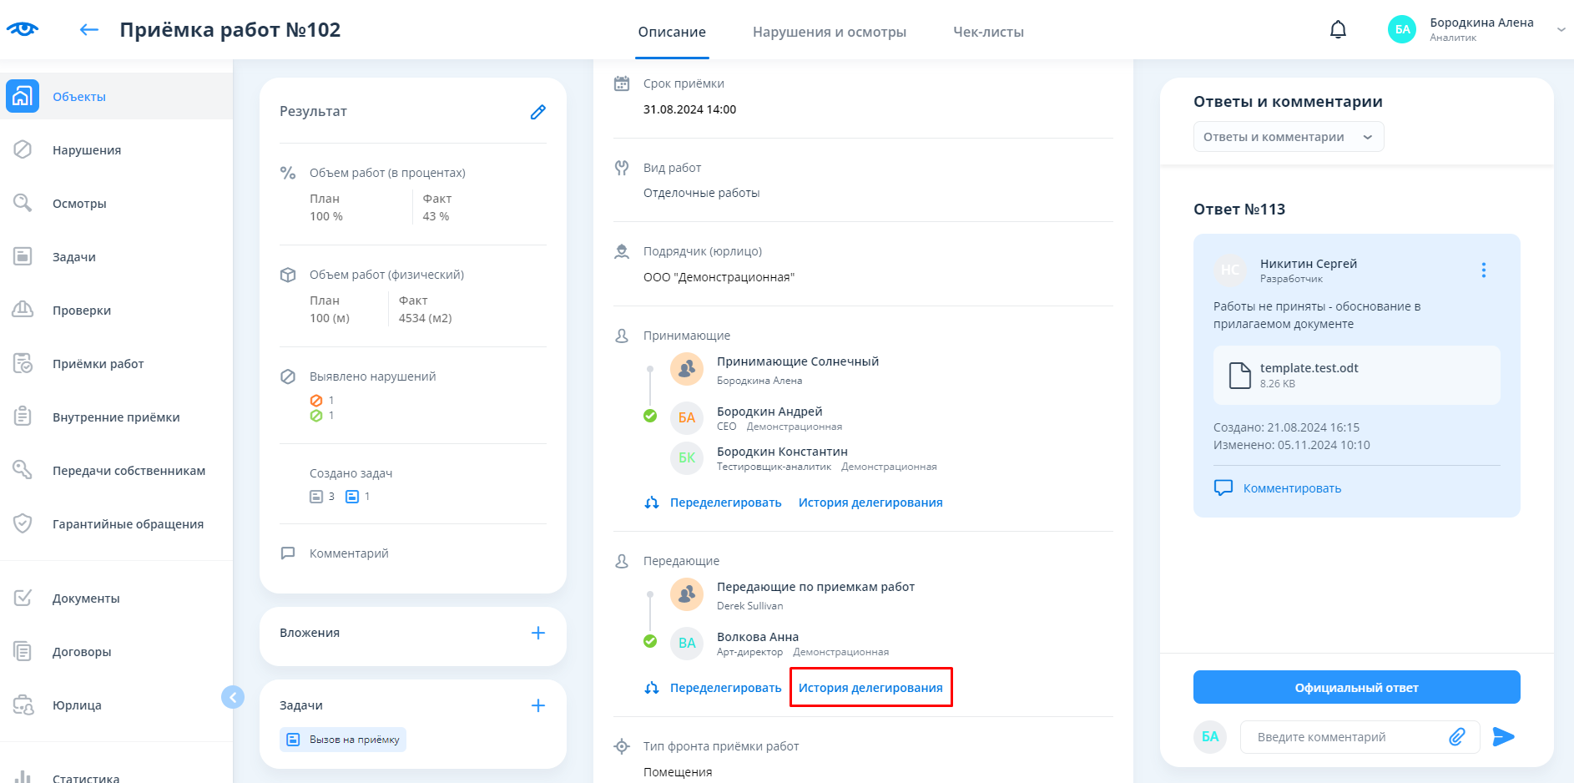Open the notifications bell
The image size is (1574, 783).
tap(1338, 30)
